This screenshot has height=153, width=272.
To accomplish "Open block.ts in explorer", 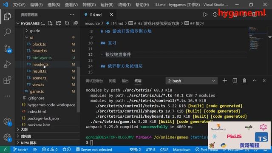I will tap(39, 44).
